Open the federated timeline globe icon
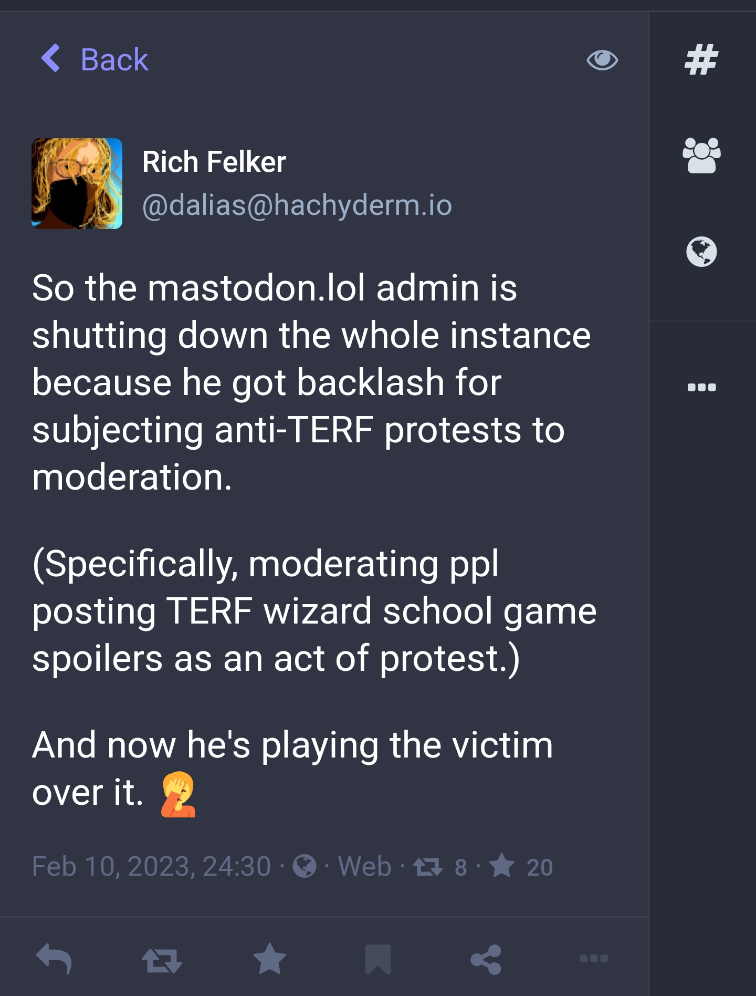Screen dimensions: 756x996 click(x=701, y=252)
